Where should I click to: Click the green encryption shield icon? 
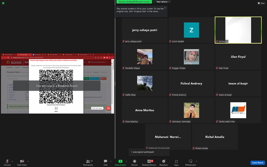(3, 3)
